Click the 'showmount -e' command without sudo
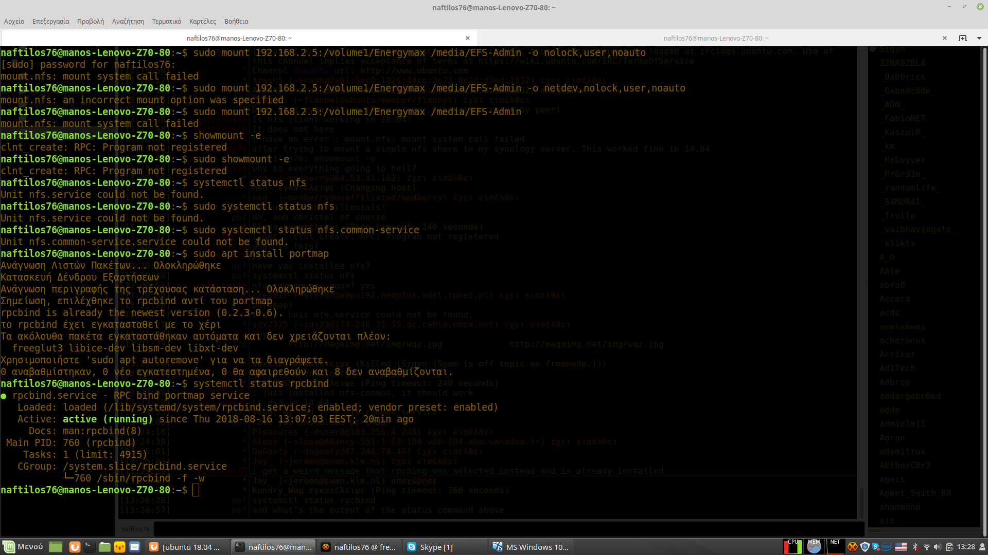Viewport: 988px width, 555px height. (x=227, y=136)
